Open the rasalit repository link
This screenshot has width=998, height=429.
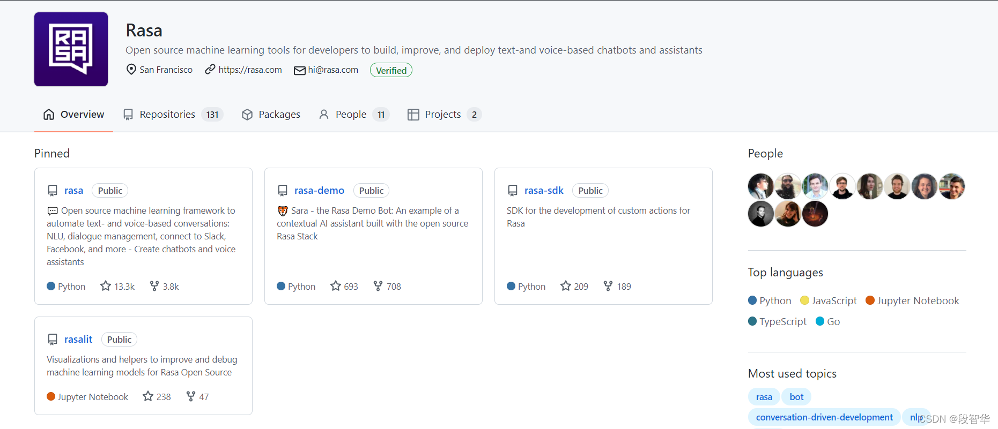click(78, 340)
